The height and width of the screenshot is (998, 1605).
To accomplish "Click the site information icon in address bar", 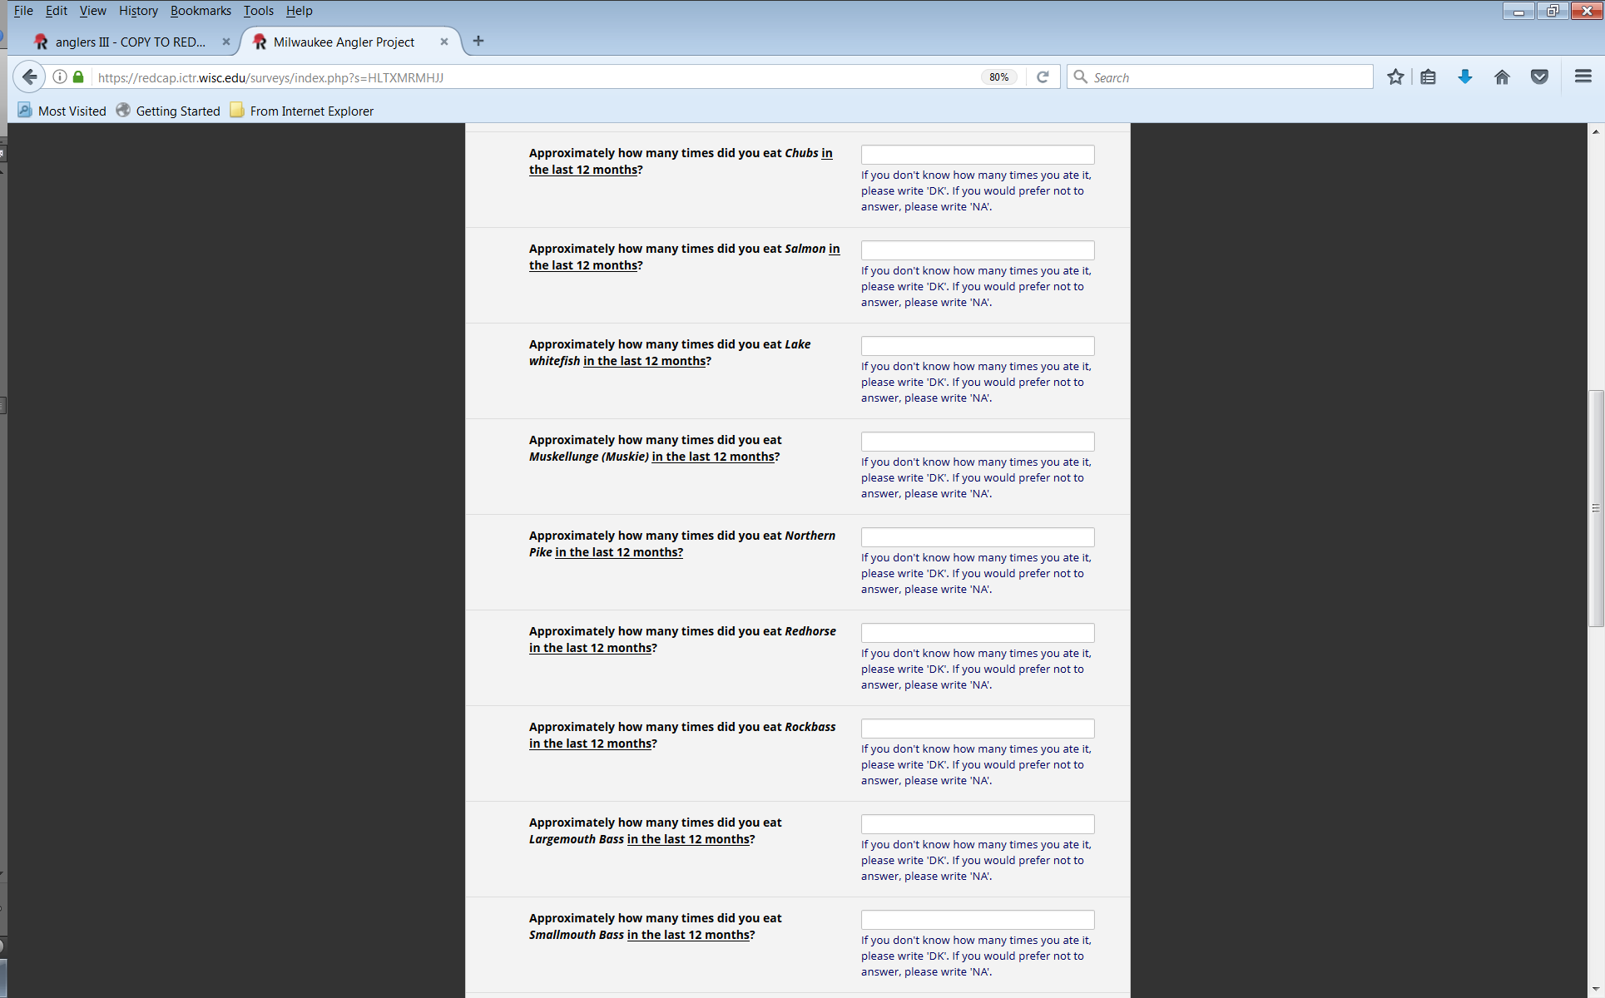I will click(60, 77).
